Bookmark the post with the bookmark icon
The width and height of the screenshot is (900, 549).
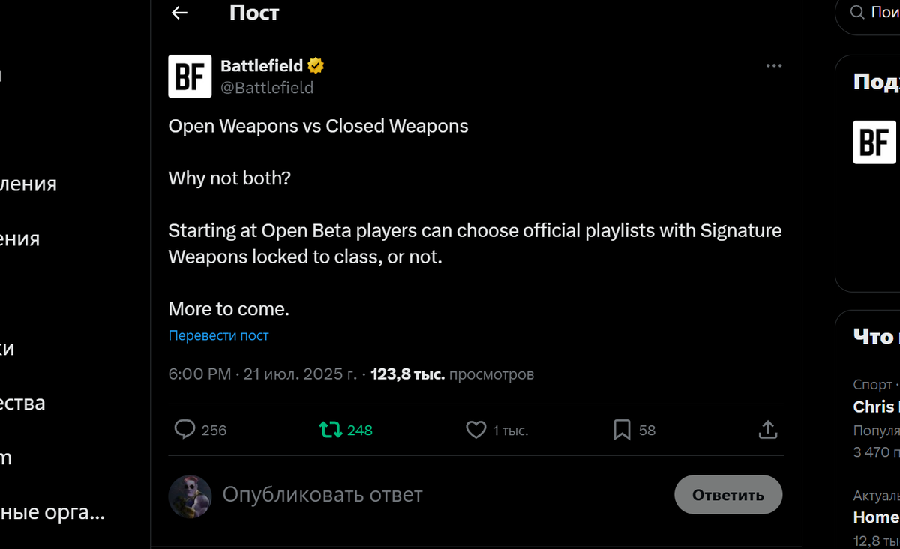[x=621, y=429]
